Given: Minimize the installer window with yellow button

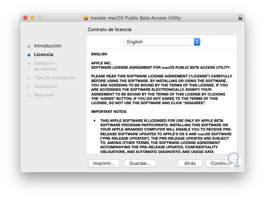Looking at the screenshot, I should 33,18.
